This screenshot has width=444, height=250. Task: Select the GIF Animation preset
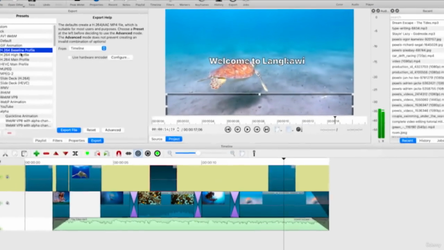[x=26, y=45]
